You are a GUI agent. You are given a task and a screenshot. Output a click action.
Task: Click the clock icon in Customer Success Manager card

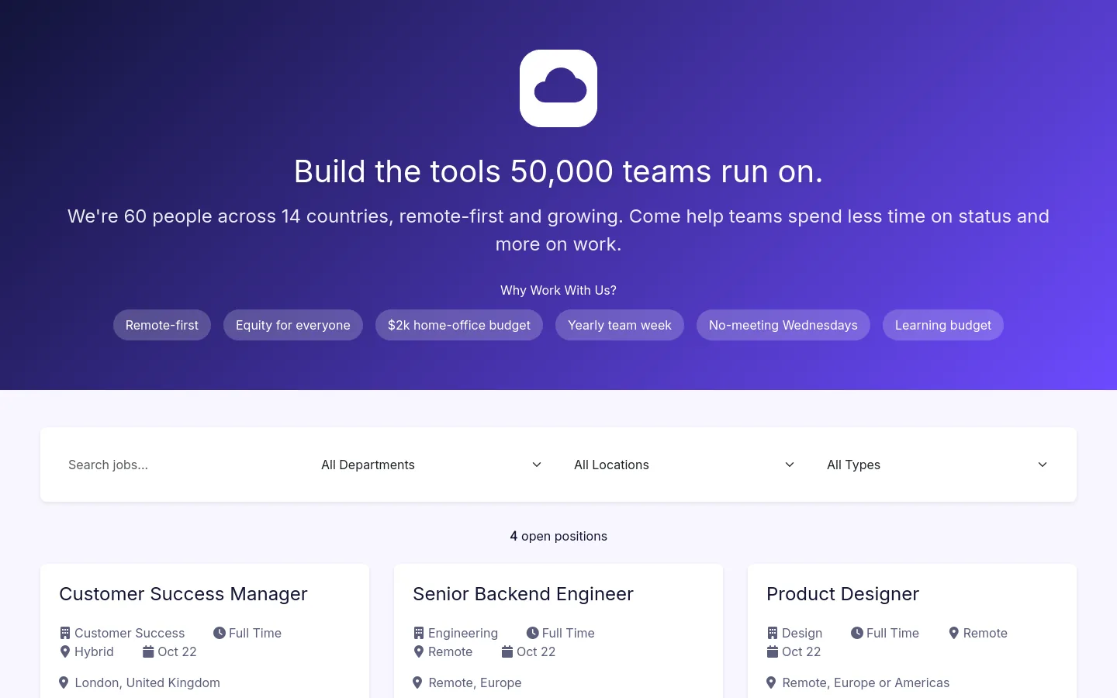220,633
